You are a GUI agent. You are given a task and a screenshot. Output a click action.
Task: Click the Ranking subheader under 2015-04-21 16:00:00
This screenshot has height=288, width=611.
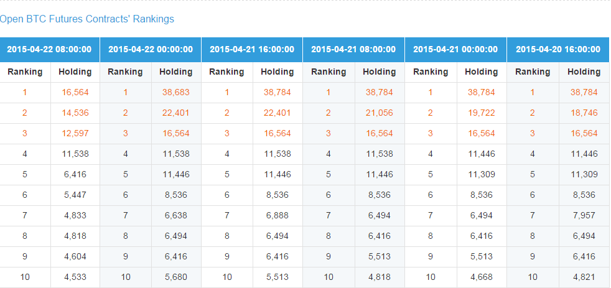pos(226,72)
